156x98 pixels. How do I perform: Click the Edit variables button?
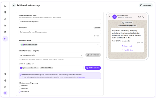[x=93, y=55]
